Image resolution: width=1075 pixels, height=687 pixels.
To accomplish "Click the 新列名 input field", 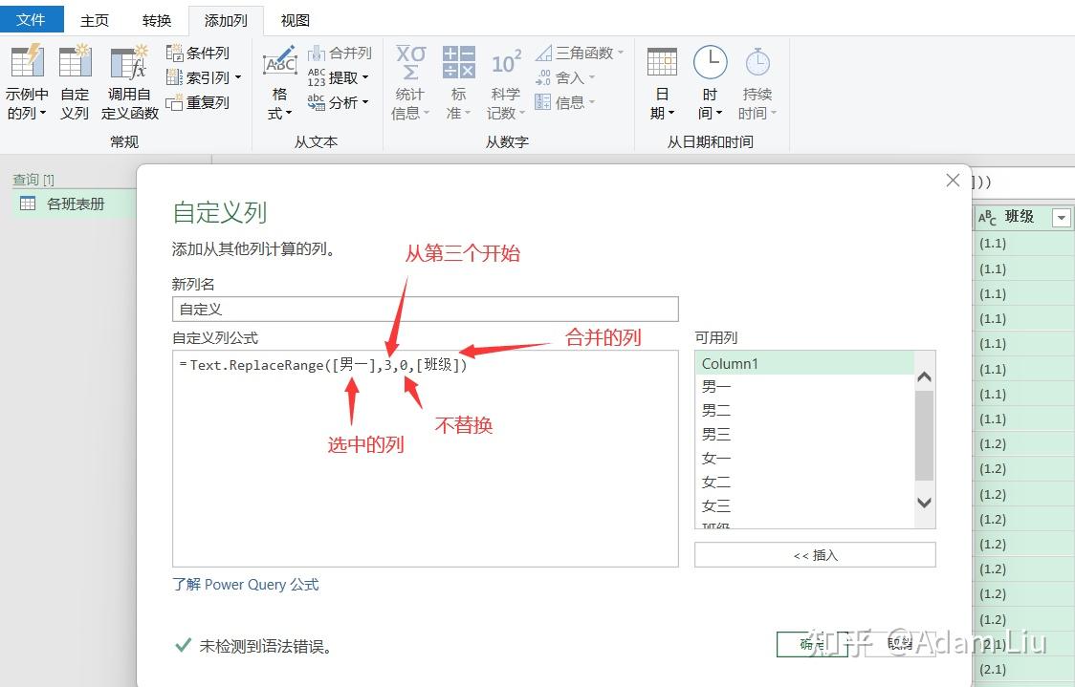I will [x=425, y=309].
